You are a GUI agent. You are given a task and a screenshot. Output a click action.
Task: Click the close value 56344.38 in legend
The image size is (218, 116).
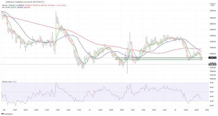point(52,5)
